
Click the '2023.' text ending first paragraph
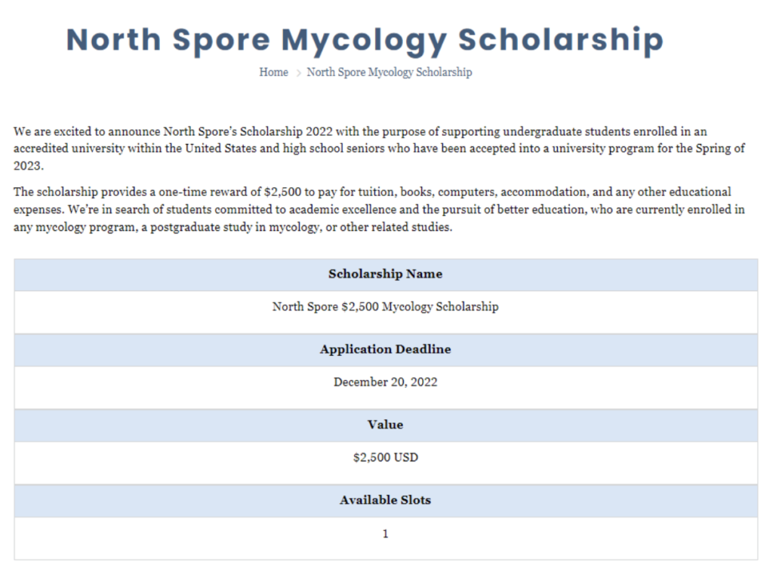click(29, 166)
